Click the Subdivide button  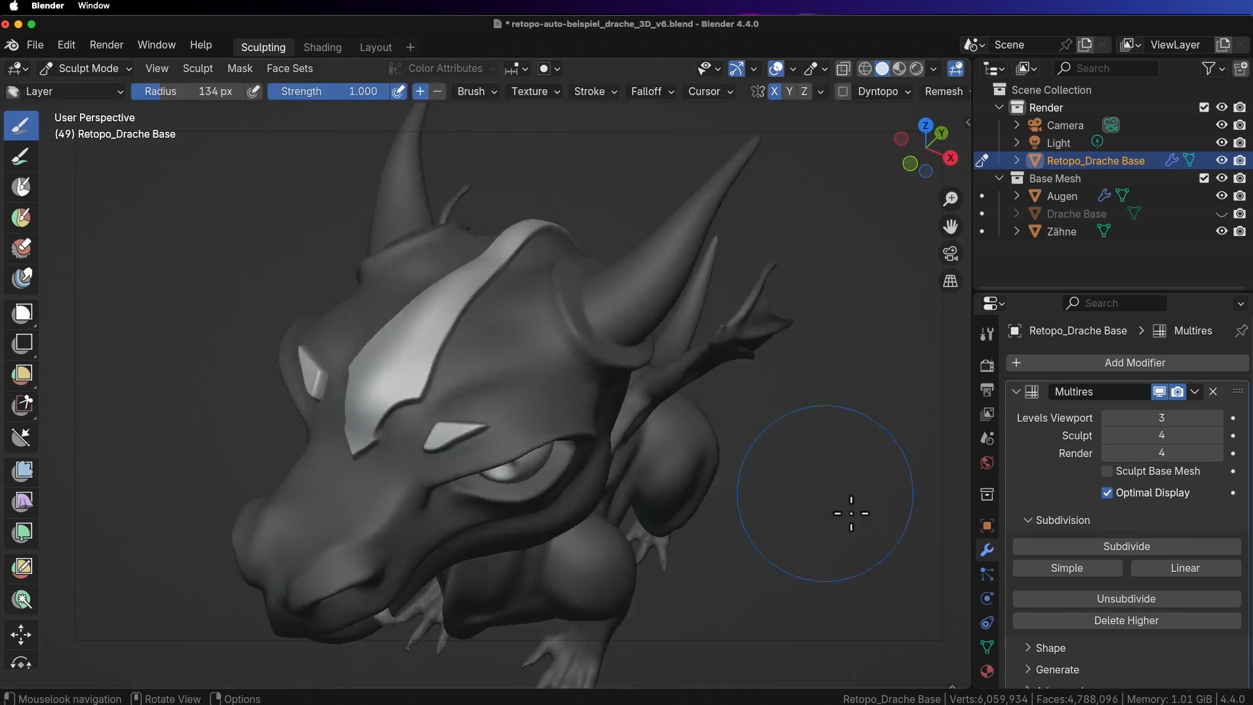tap(1126, 546)
